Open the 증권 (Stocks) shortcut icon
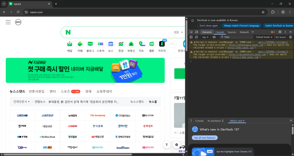Viewport: 294px width, 156px height. coord(121,44)
